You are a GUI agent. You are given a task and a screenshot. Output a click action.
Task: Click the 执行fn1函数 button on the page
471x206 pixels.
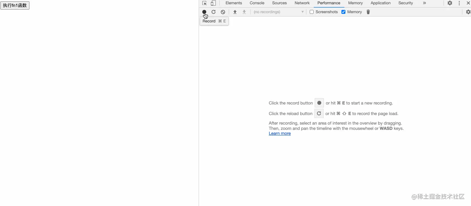pyautogui.click(x=15, y=5)
